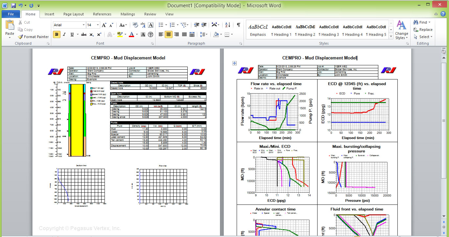Viewport: 449px width, 237px height.
Task: Insert enclosed characters symbol
Action: [151, 34]
